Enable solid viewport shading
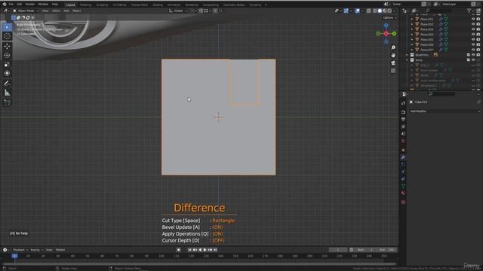Viewport: 483px width, 271px height. click(x=380, y=11)
